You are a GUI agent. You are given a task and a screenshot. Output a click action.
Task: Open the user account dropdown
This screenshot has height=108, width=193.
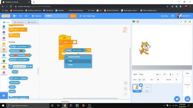pos(184,16)
